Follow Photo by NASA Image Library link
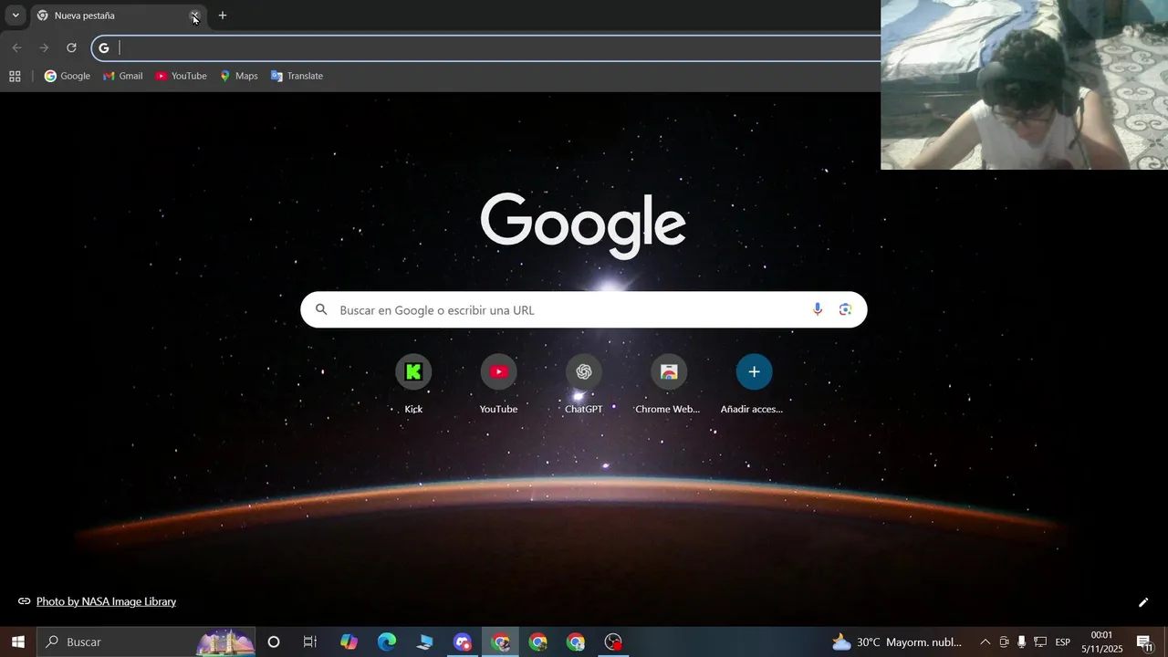Screen dimensions: 1168x657 click(106, 602)
